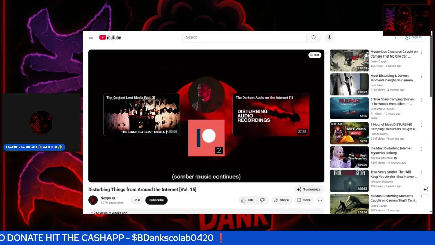Screen dimensions: 435x245
Task: Click Cursed Notes channel name
Action: point(379,134)
